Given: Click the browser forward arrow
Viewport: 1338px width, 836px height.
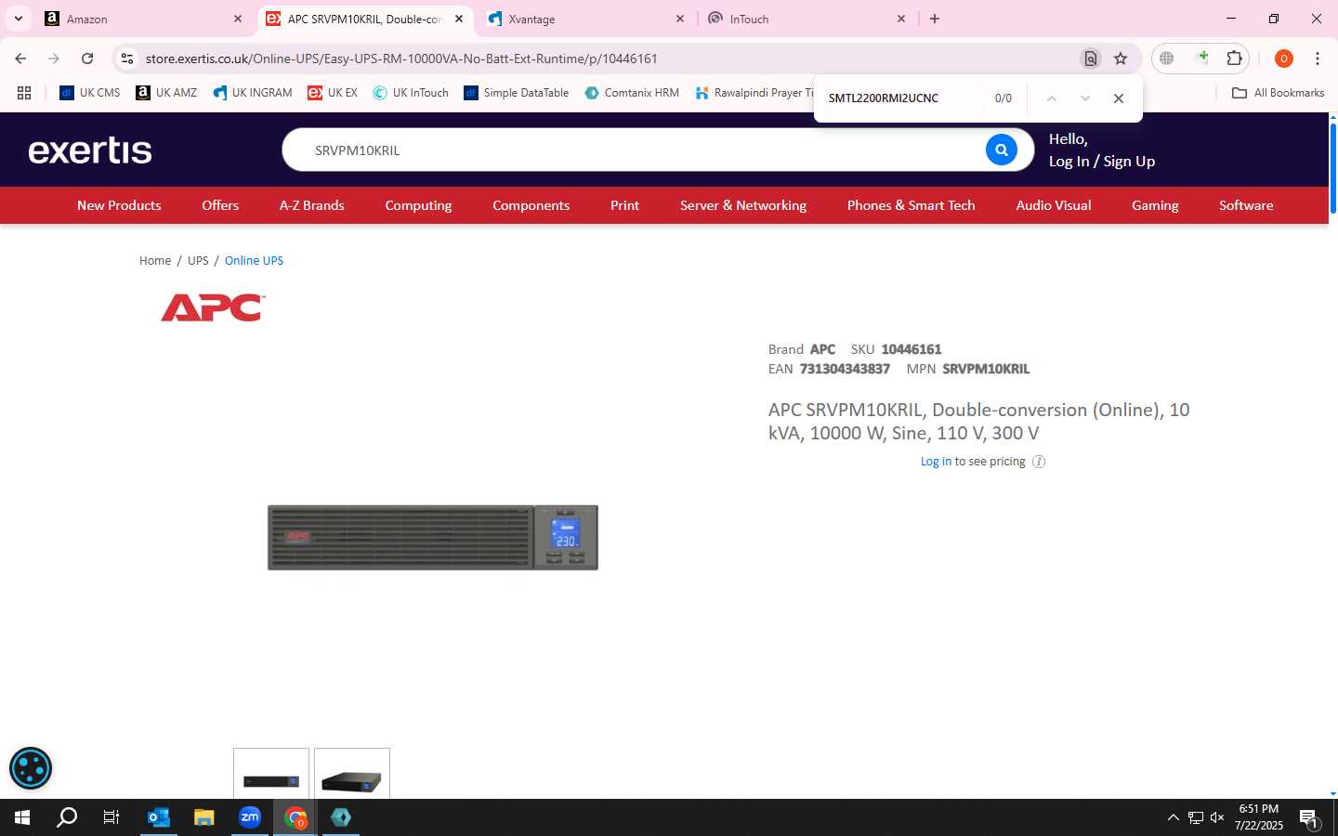Looking at the screenshot, I should click(x=54, y=59).
